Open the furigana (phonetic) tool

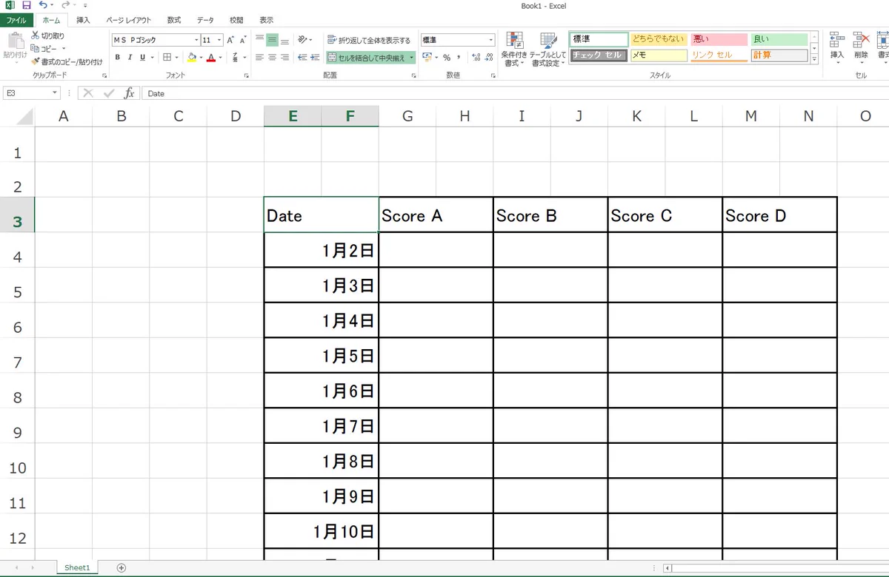click(235, 57)
